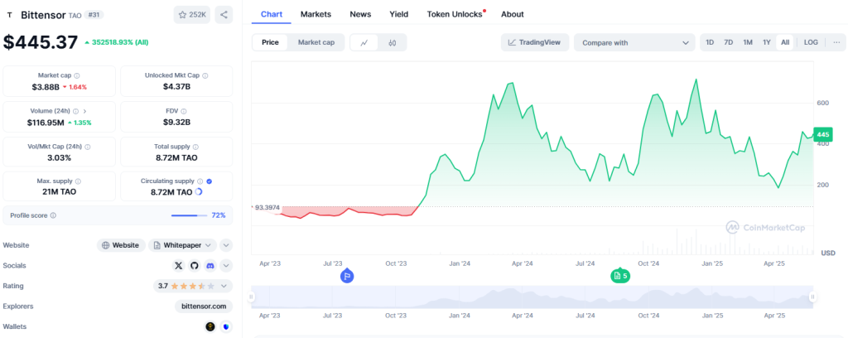Open Vol/Mkt Cap (24h) info icon

pos(88,147)
